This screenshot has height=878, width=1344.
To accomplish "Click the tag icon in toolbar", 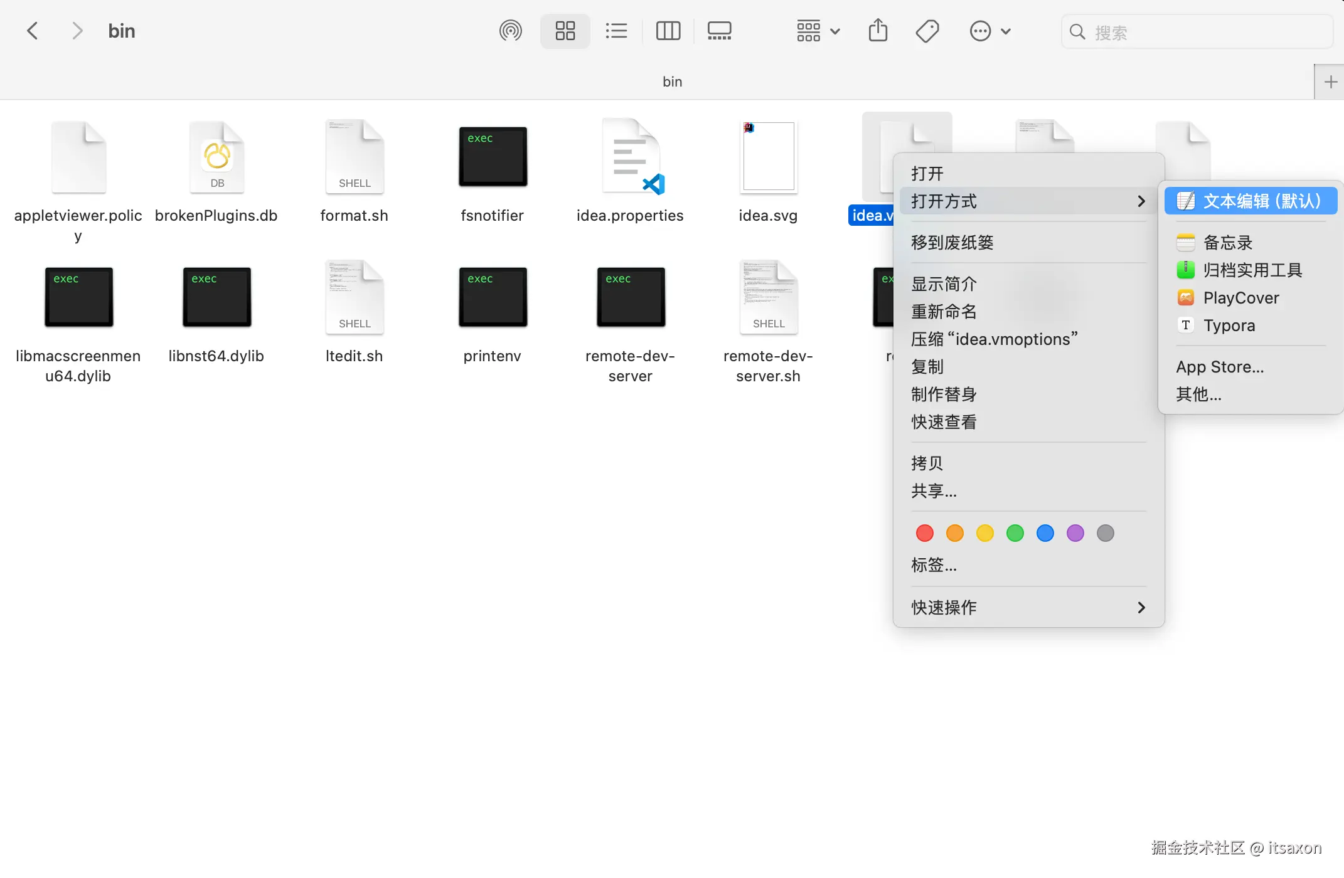I will (927, 31).
